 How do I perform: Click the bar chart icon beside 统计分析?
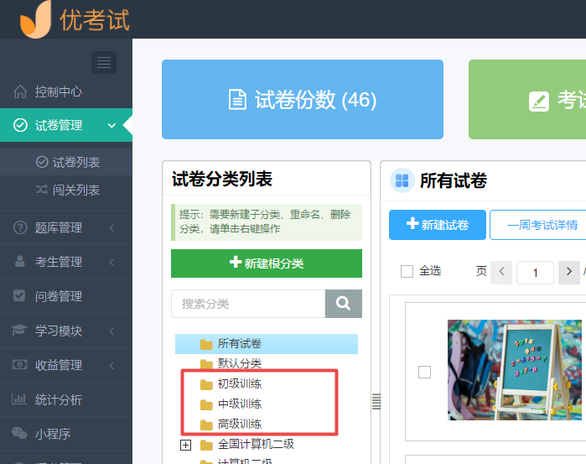coord(19,399)
